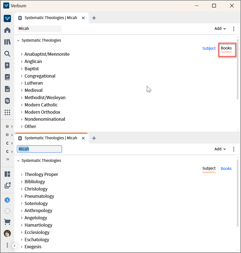Expand the Theology Proper subject
Image resolution: width=241 pixels, height=253 pixels.
tap(22, 174)
